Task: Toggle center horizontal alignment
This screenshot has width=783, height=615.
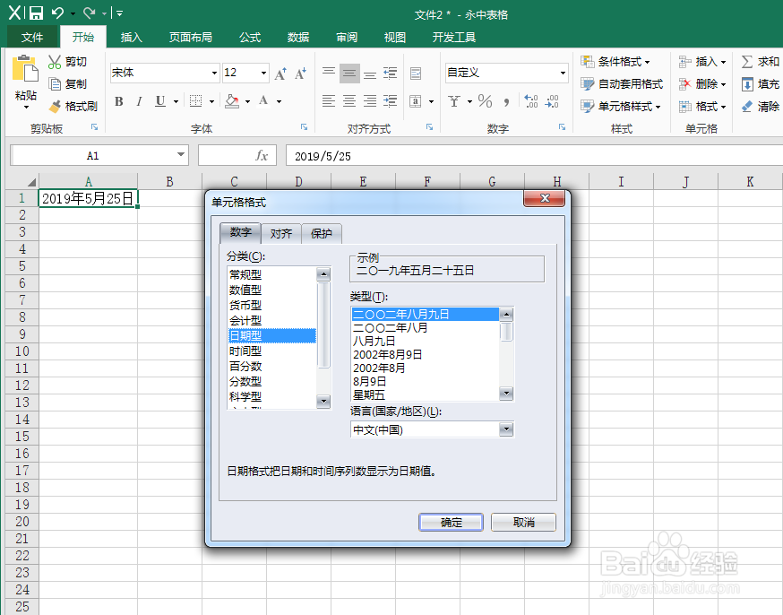Action: tap(349, 101)
